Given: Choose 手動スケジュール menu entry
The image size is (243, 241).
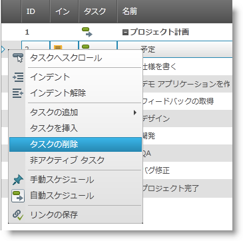Looking at the screenshot, I should pos(75,180).
